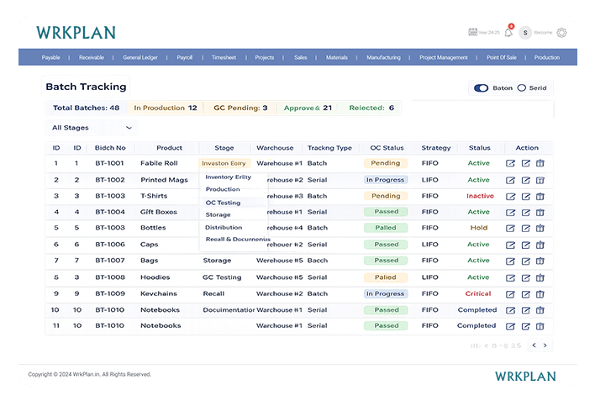Click the Inactive status text
595x401 pixels.
pyautogui.click(x=480, y=196)
